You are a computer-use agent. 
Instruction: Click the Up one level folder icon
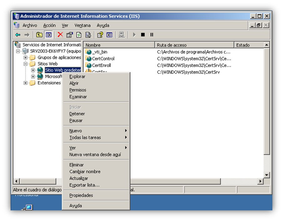click(39, 35)
